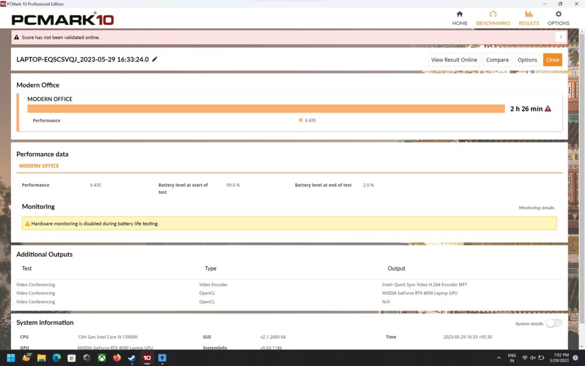Open the notification badge in the tray
585x366 pixels.
coord(575,358)
